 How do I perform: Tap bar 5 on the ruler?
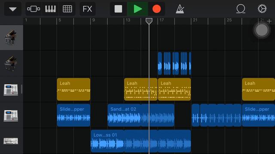click(x=60, y=20)
